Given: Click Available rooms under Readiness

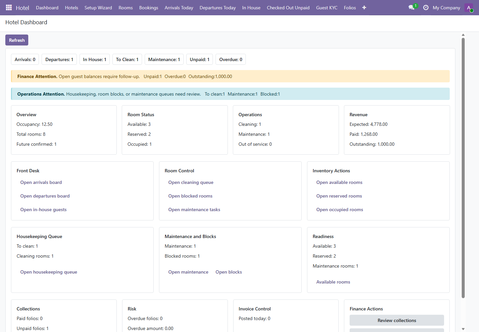Looking at the screenshot, I should (333, 282).
